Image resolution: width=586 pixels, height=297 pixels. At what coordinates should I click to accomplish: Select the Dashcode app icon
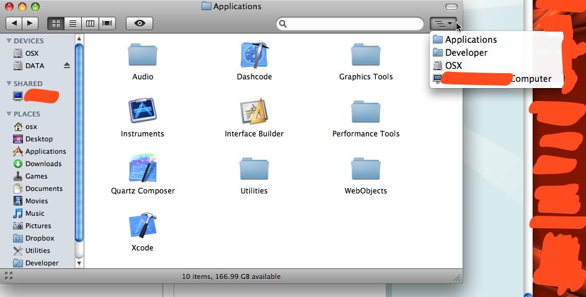[x=254, y=55]
